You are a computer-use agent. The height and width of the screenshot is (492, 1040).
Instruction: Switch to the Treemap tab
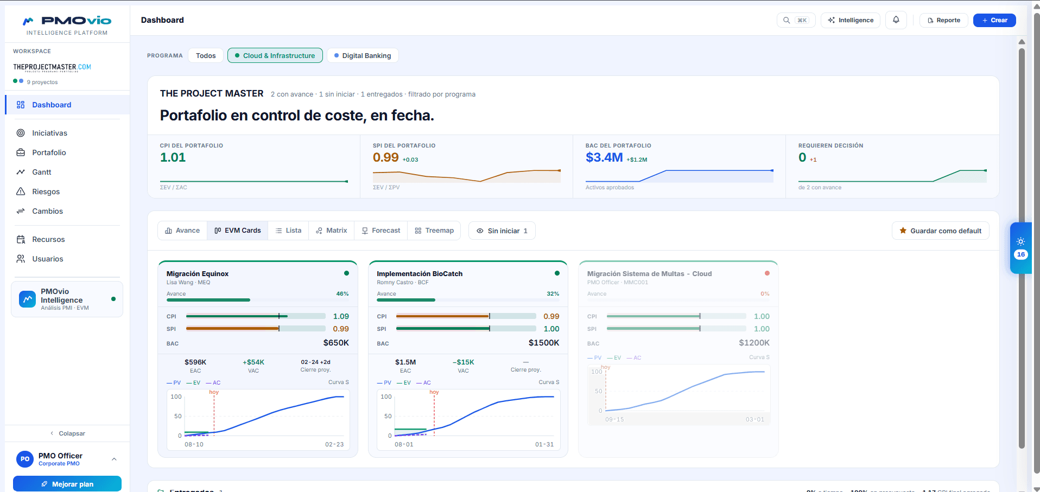pyautogui.click(x=434, y=231)
